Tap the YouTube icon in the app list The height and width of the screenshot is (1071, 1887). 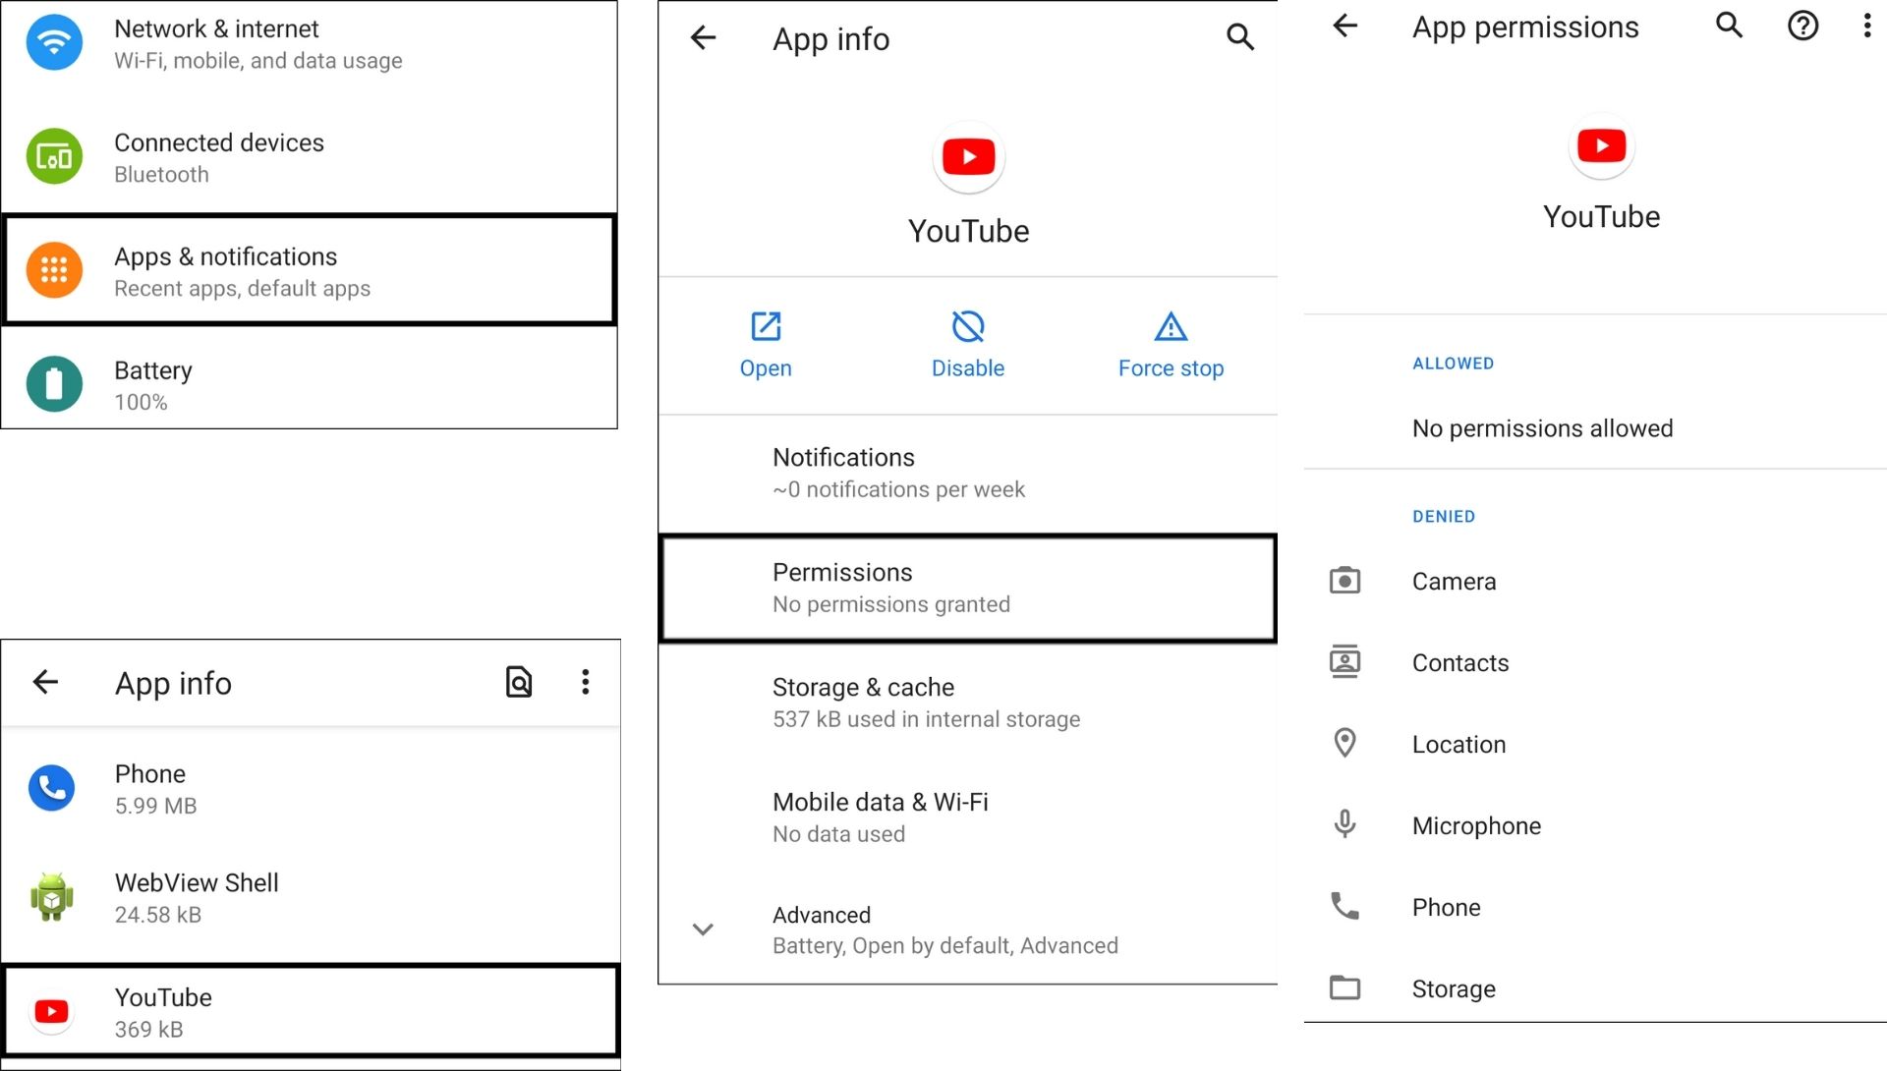tap(52, 1012)
